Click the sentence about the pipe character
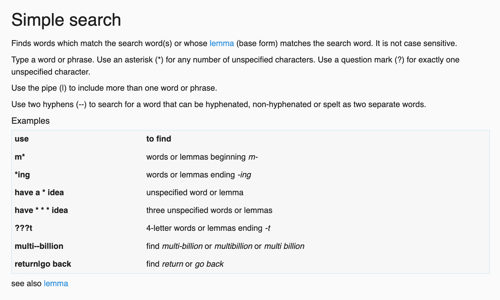The height and width of the screenshot is (300, 500). [x=114, y=88]
